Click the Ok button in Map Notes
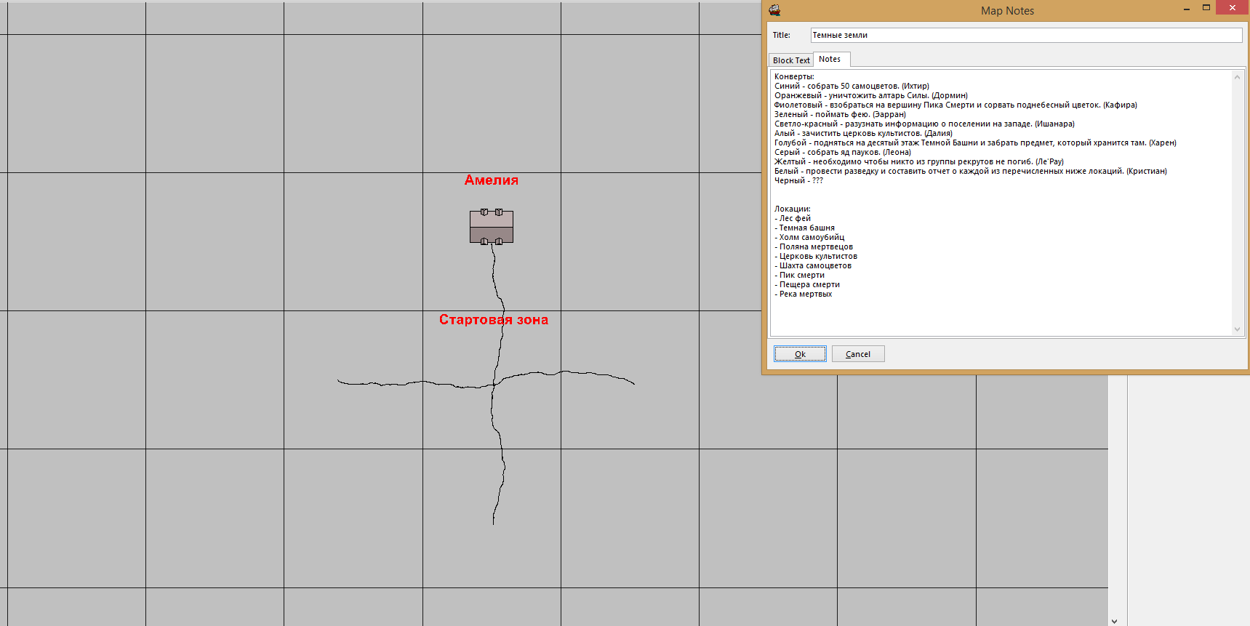This screenshot has width=1250, height=626. pos(800,354)
